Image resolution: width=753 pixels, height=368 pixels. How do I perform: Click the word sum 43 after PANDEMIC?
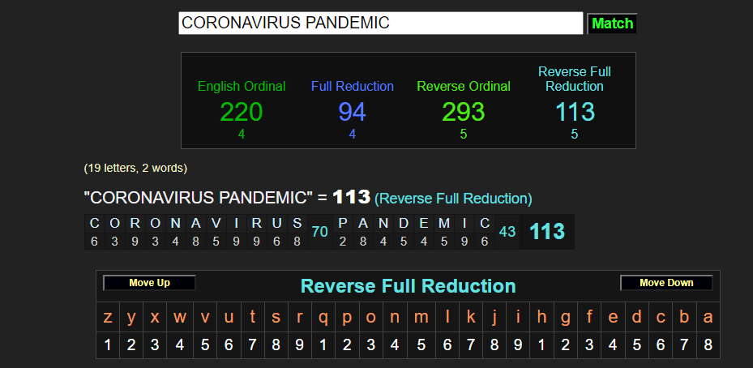[x=507, y=232]
